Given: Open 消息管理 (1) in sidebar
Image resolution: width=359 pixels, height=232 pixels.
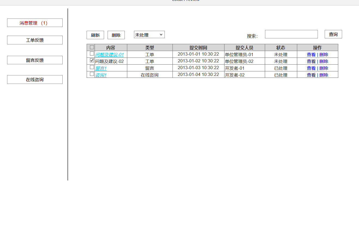Looking at the screenshot, I should (35, 23).
